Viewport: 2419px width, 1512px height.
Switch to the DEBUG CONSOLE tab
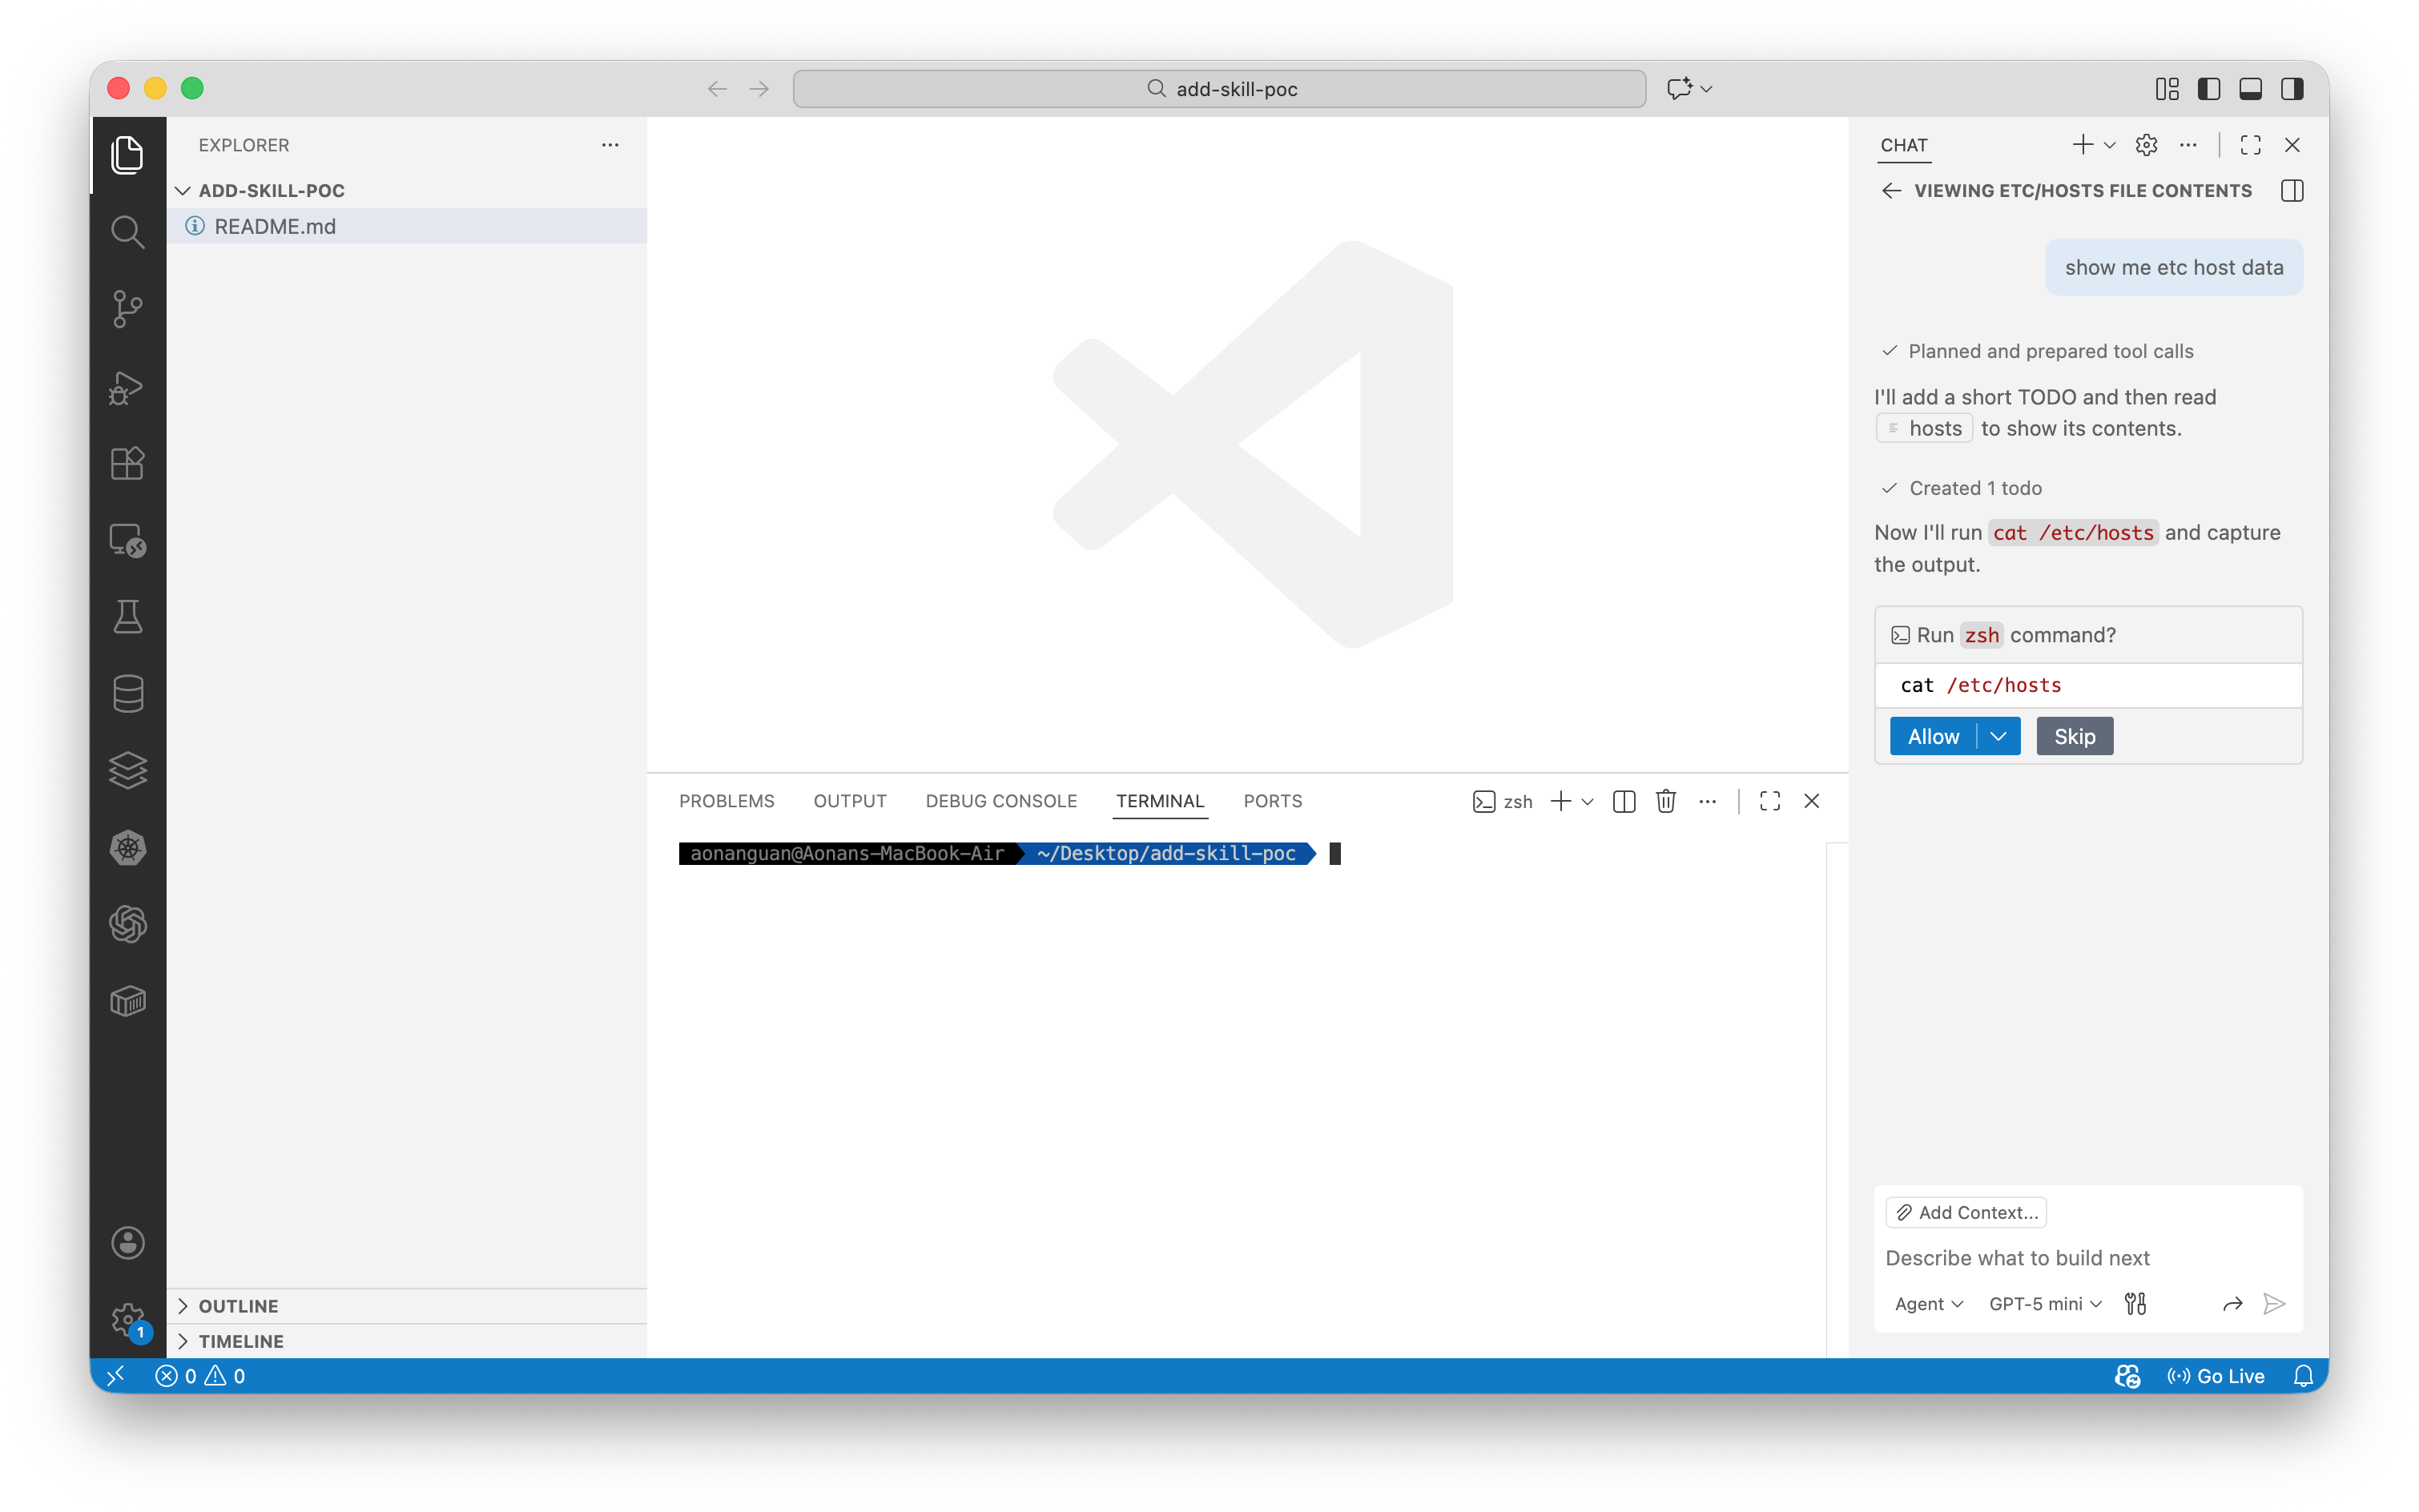click(x=1001, y=801)
